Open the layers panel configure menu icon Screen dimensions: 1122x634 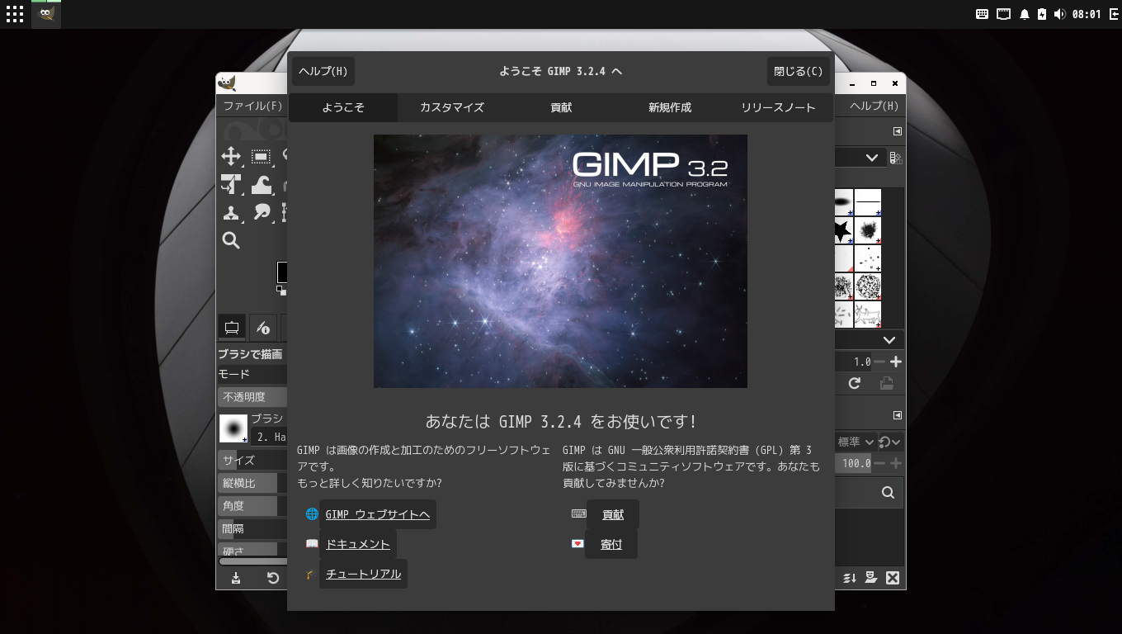point(898,415)
